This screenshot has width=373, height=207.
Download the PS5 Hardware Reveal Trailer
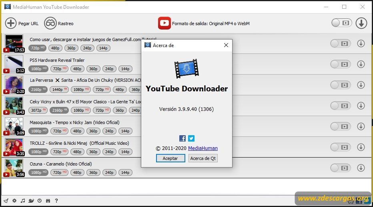[x=361, y=64]
